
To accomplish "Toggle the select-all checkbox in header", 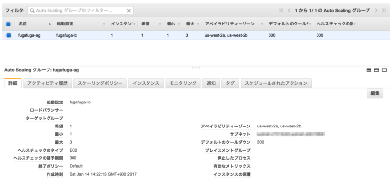I will click(x=8, y=25).
